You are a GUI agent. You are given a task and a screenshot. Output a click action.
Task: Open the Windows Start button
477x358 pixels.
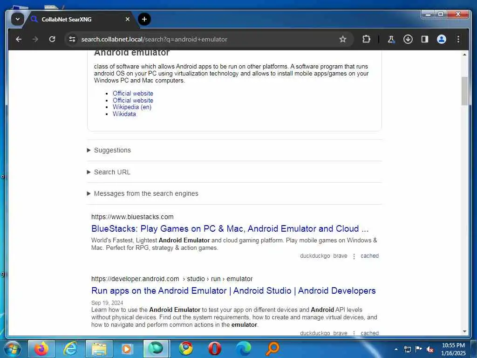[12, 349]
